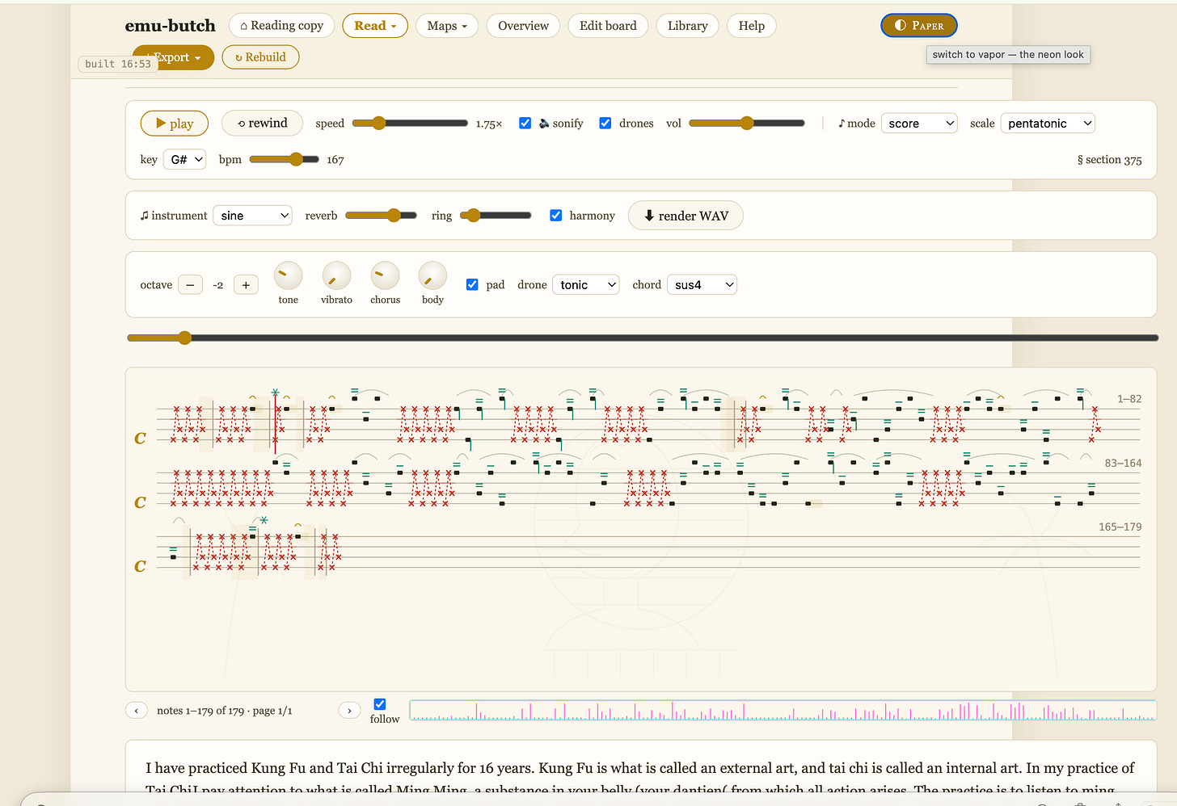The height and width of the screenshot is (806, 1177).
Task: Adjust the vol slider
Action: 746,124
